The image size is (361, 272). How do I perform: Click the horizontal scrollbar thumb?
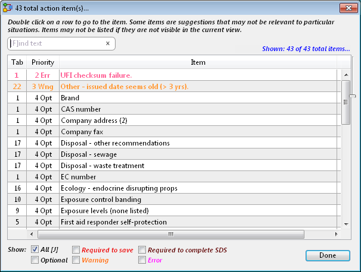pyautogui.click(x=171, y=234)
